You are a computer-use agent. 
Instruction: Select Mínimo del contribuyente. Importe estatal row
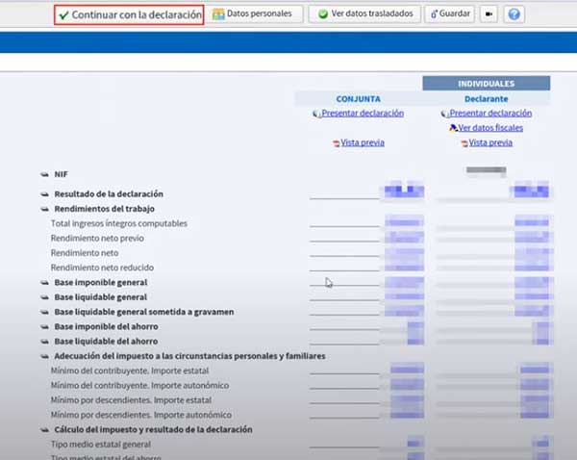(x=130, y=371)
